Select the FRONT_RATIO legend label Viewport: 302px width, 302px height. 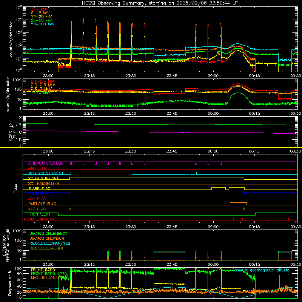43,270
